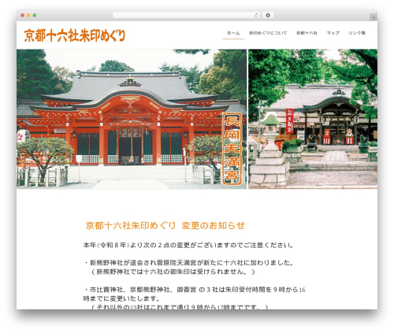The height and width of the screenshot is (333, 394).
Task: Click the browser reload icon
Action: (x=256, y=16)
